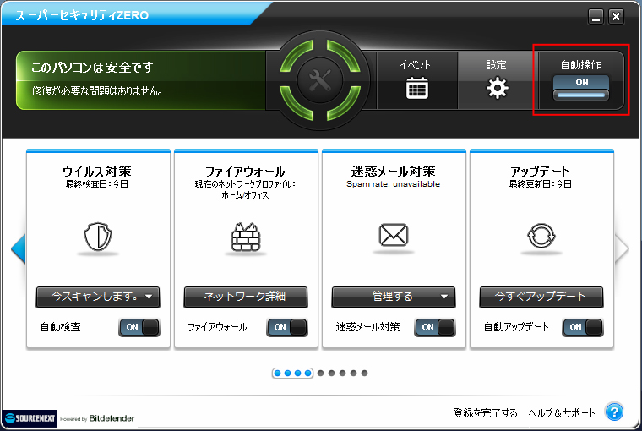Close the スーパーセキュリティZERO window
This screenshot has width=642, height=431.
tap(616, 16)
